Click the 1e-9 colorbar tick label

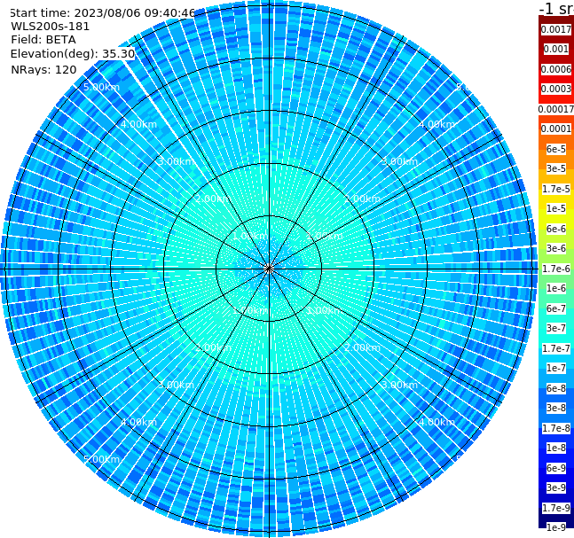[556, 527]
